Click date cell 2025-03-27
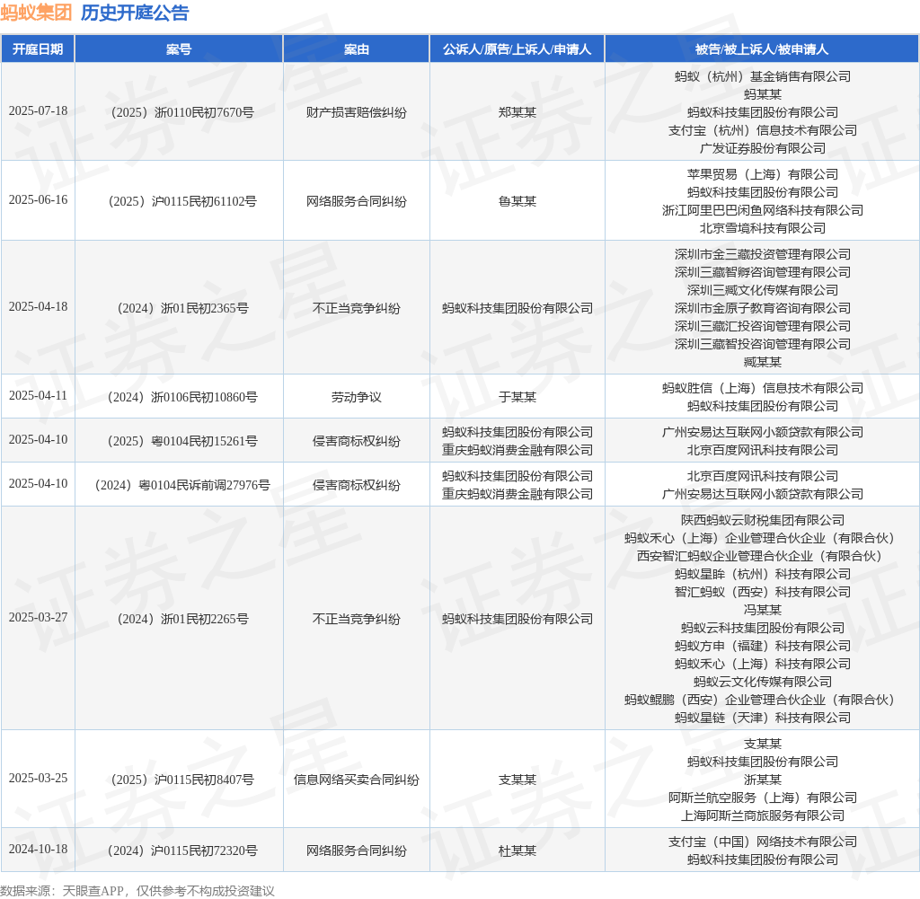 point(38,618)
